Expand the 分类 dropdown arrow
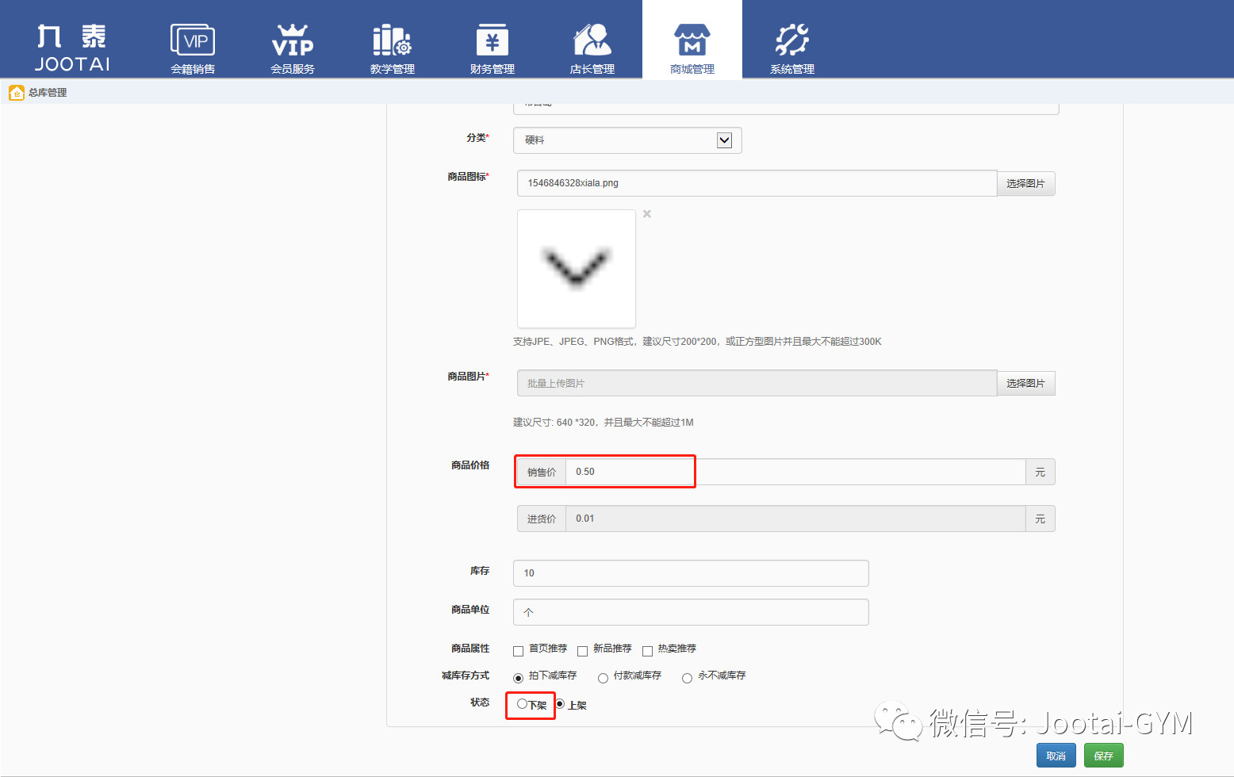This screenshot has width=1234, height=777. [724, 140]
